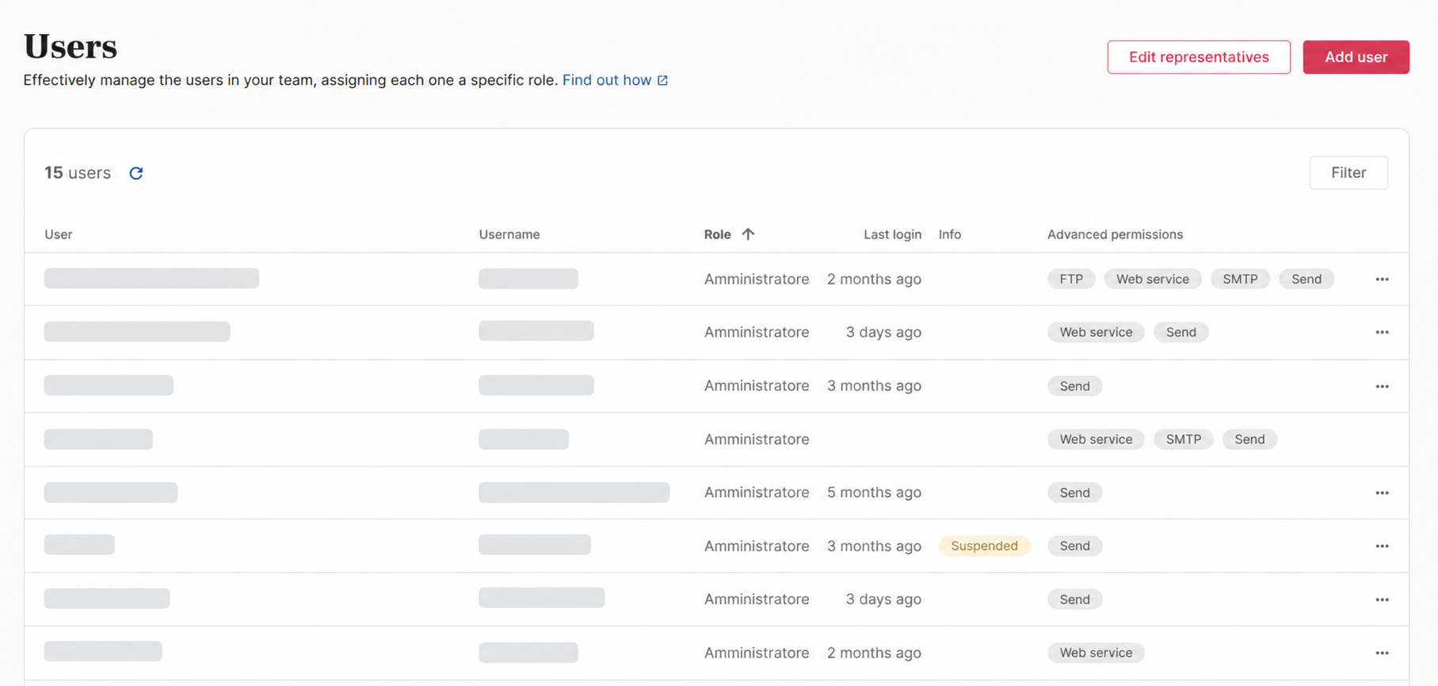The height and width of the screenshot is (686, 1438).
Task: Click the User column header
Action: pyautogui.click(x=59, y=234)
